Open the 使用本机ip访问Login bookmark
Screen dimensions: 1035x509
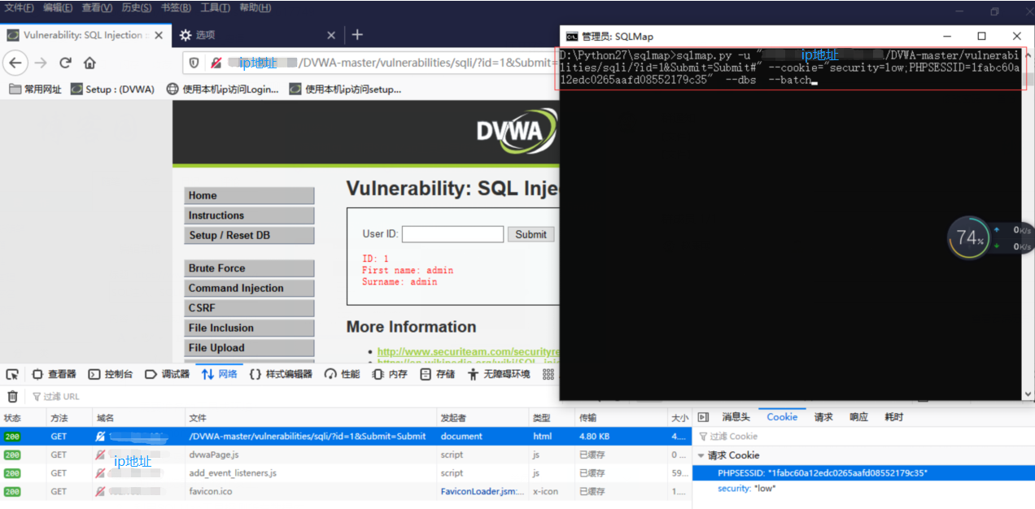[x=222, y=89]
